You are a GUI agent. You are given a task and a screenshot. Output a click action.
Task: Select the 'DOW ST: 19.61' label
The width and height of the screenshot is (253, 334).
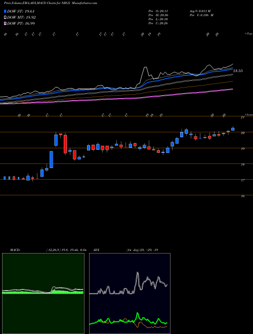pyautogui.click(x=21, y=11)
